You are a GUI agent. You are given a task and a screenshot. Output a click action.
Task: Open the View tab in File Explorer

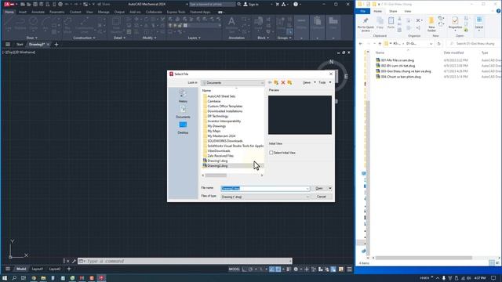[408, 11]
